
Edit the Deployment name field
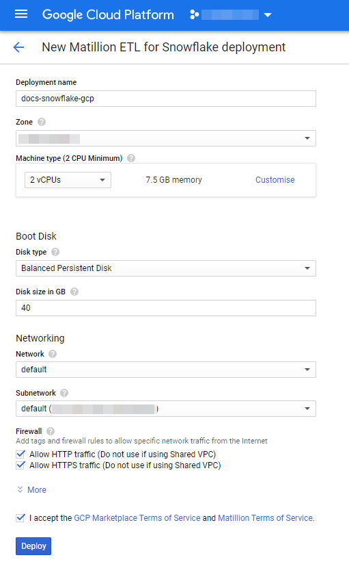click(166, 99)
